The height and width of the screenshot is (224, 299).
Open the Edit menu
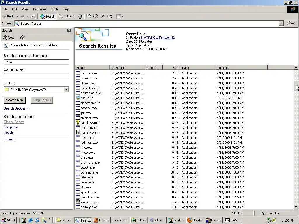point(15,9)
